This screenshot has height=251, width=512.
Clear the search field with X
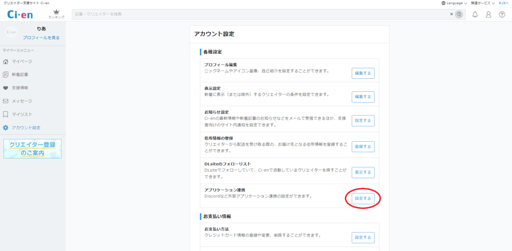tap(450, 14)
